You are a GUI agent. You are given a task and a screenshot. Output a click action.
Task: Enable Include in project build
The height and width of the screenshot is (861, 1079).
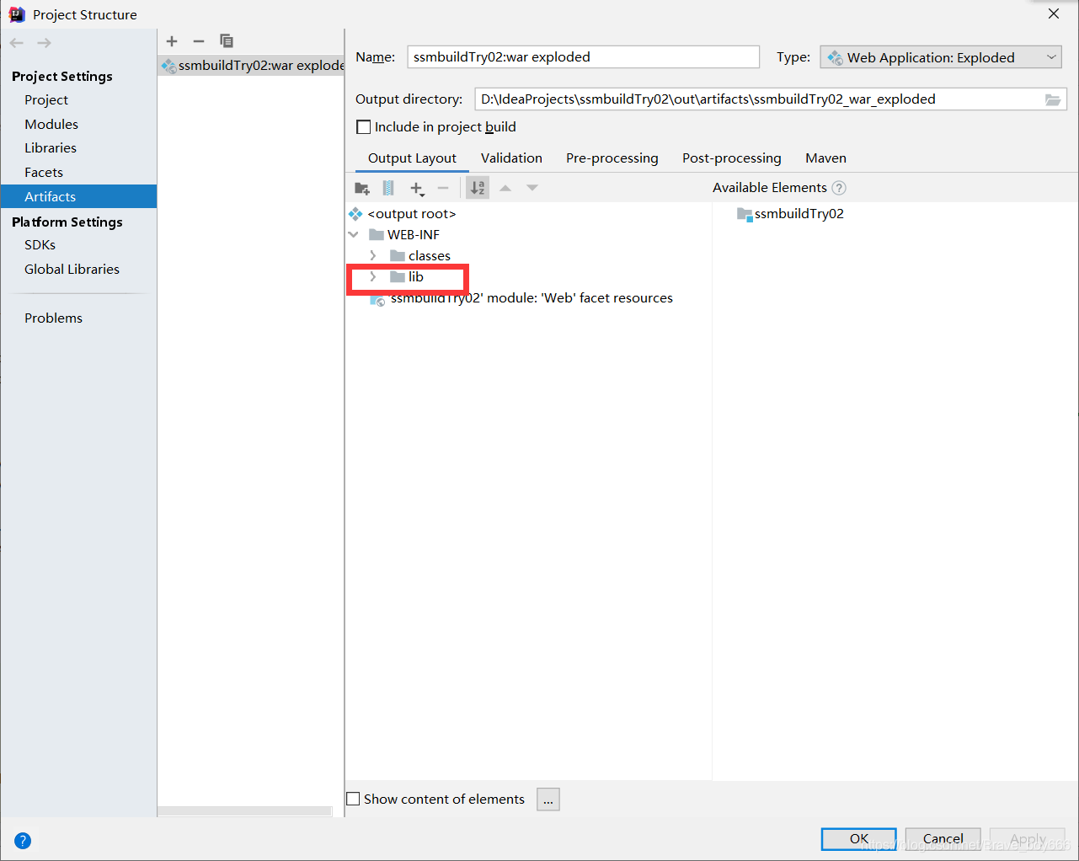click(364, 127)
